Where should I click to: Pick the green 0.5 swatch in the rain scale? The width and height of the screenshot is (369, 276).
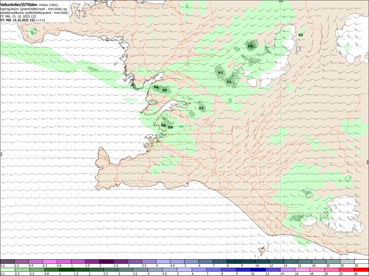pyautogui.click(x=36, y=270)
